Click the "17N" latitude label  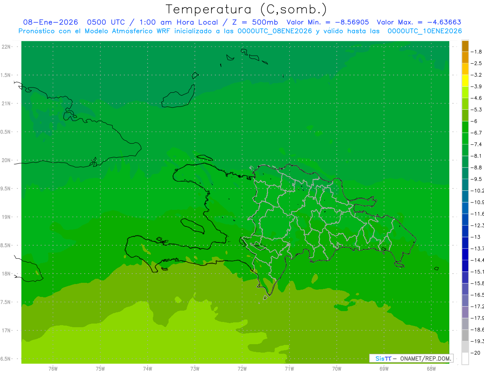pos(7,330)
